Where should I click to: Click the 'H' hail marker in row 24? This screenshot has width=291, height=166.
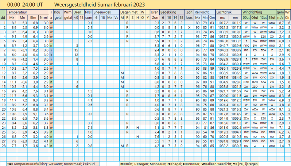click(x=137, y=128)
